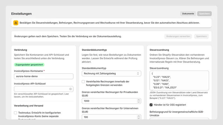
Task: Decrease Privatkunden limit with down arrow
Action: click(139, 102)
